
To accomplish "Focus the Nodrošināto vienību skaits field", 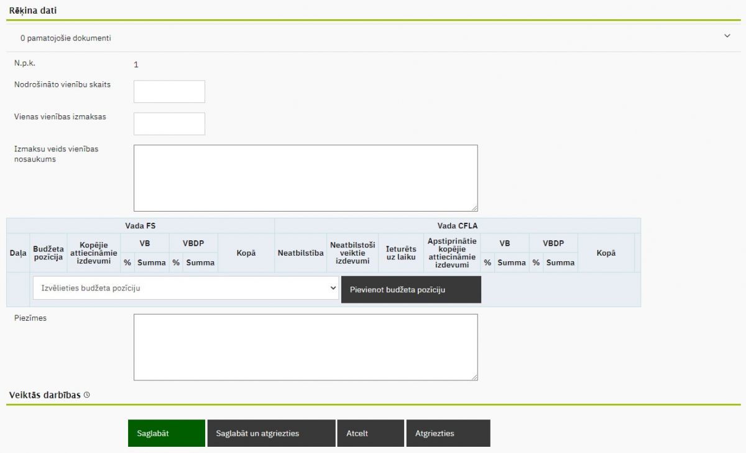I will click(169, 91).
